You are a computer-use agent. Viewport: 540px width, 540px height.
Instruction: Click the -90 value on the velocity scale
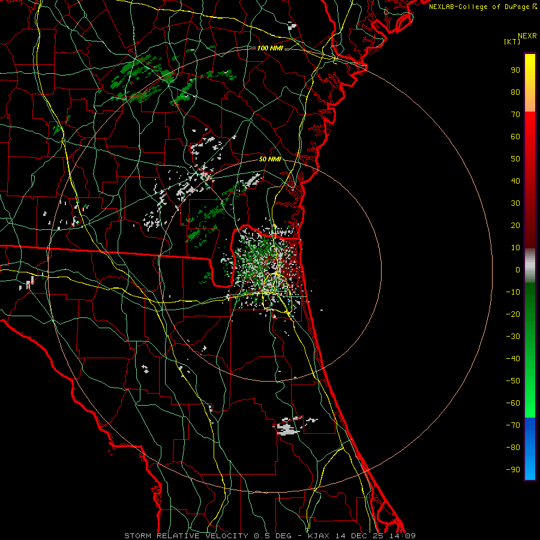pos(513,470)
